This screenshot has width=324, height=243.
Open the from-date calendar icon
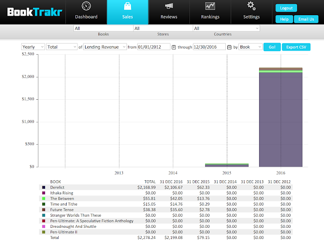coord(174,47)
